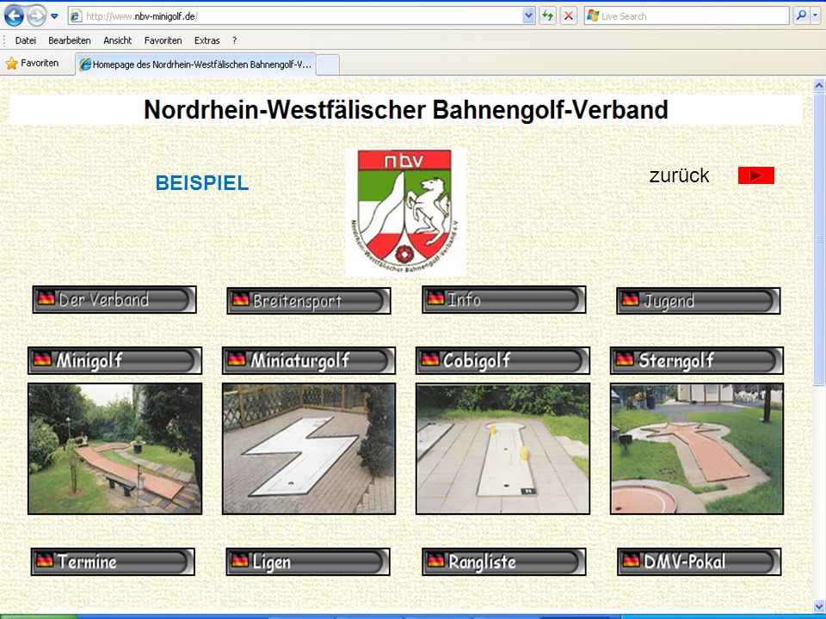Open a new empty browser tab

328,65
